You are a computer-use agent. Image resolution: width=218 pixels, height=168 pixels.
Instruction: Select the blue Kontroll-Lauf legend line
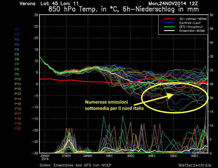tap(169, 23)
